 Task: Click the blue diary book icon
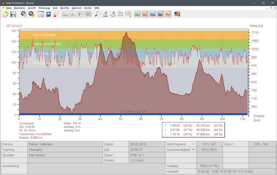[48, 14]
